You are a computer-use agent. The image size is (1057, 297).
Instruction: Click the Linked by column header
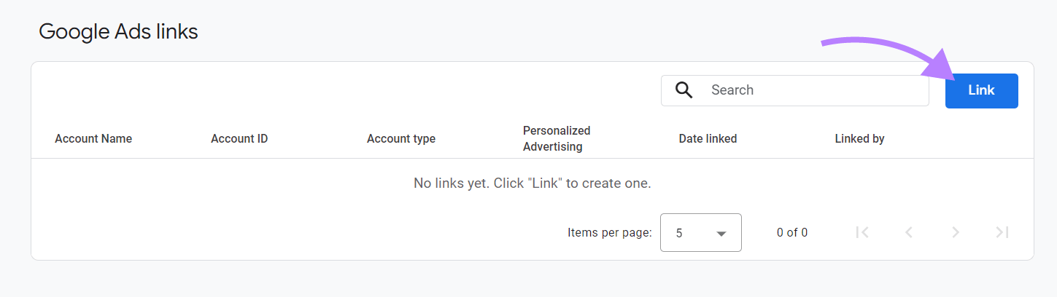coord(859,139)
